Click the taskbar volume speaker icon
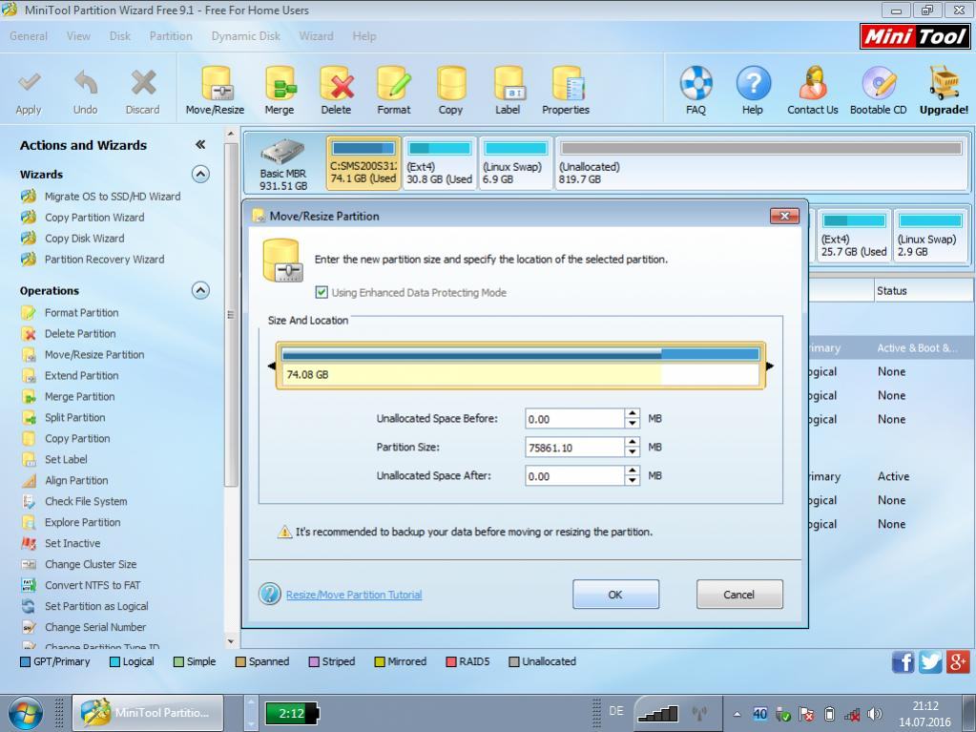 pyautogui.click(x=875, y=715)
